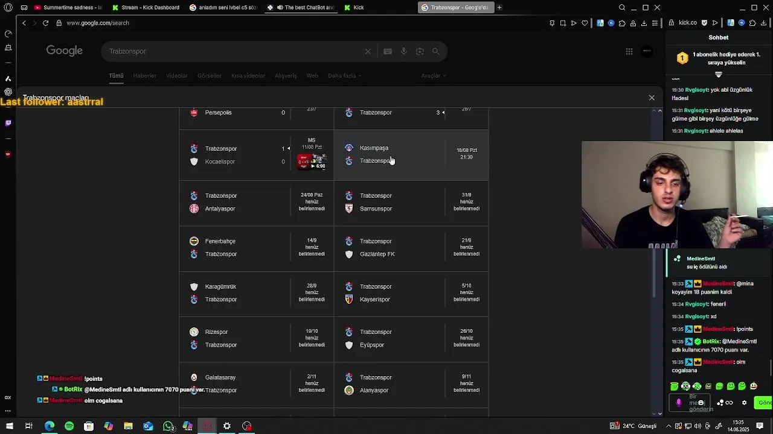Reload the Google search page

pyautogui.click(x=45, y=23)
